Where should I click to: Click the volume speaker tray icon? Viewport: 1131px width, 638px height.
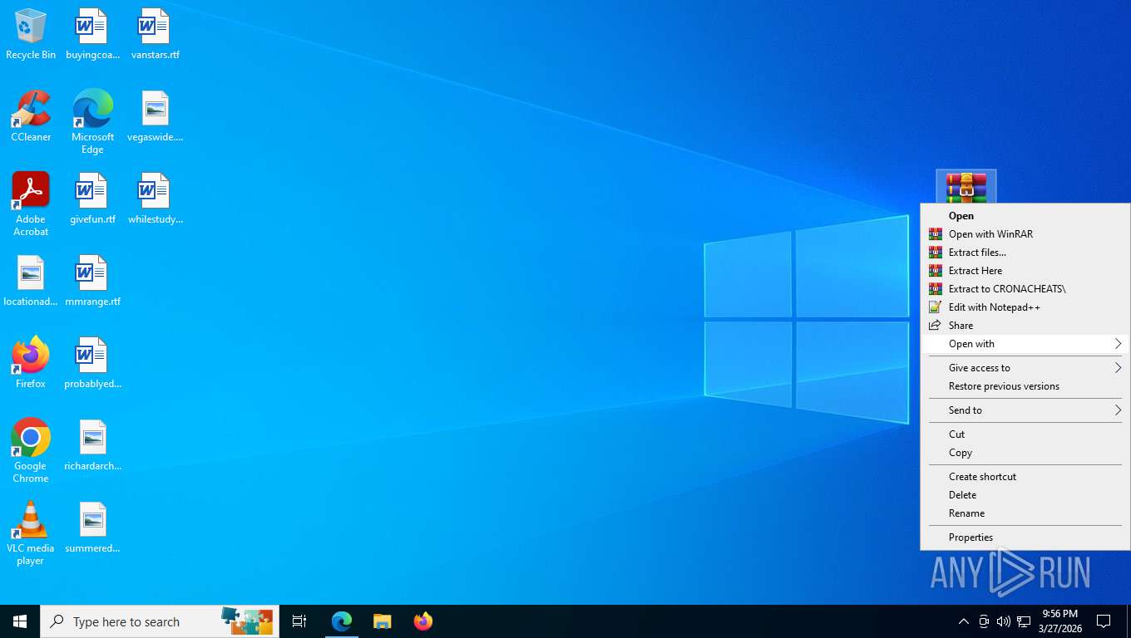coord(1004,621)
